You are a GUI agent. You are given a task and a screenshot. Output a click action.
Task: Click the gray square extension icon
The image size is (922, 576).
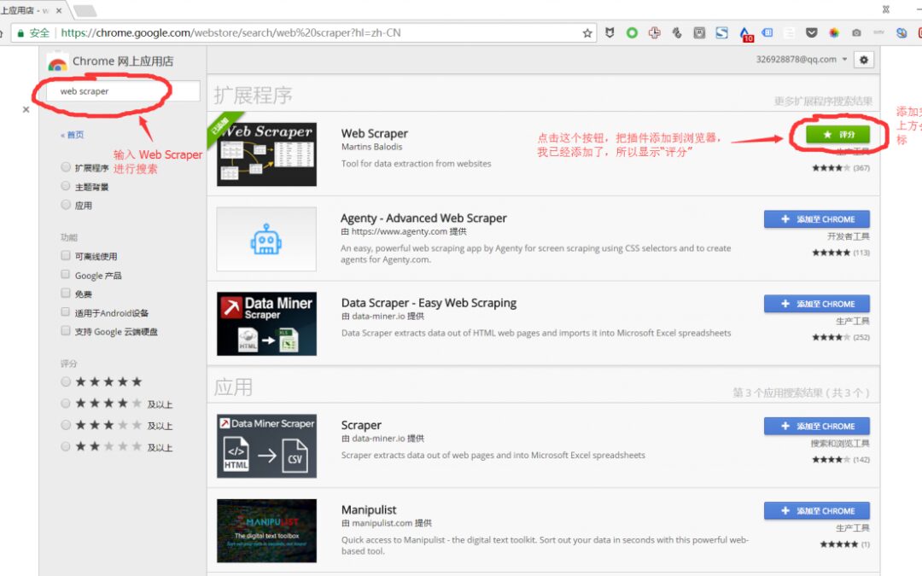tap(699, 33)
